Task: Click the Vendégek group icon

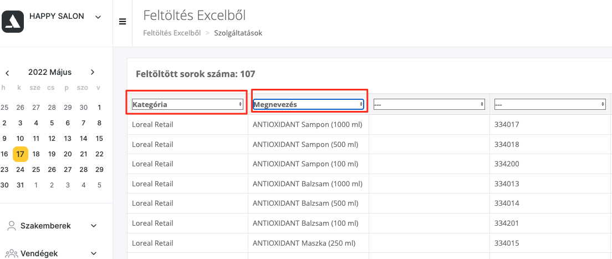Action: click(x=12, y=253)
